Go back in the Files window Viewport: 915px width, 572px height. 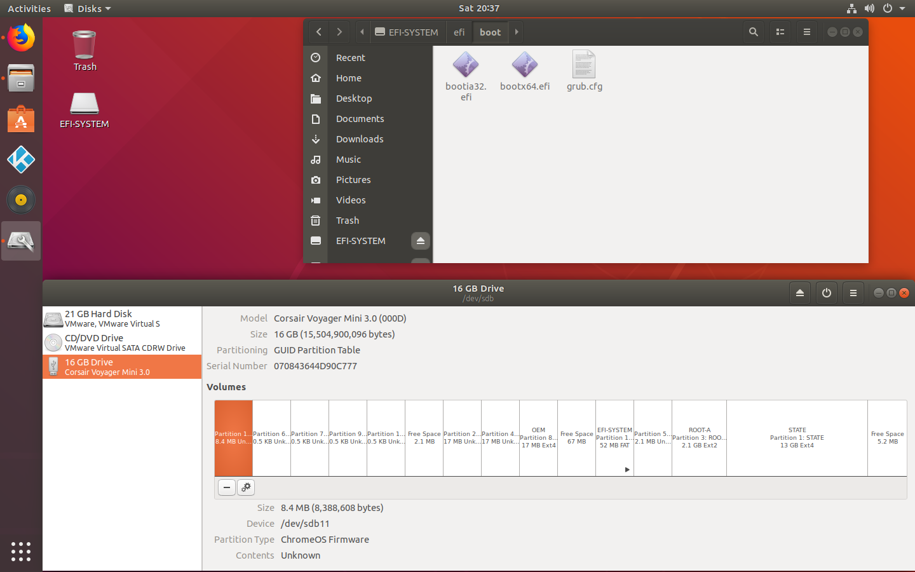[319, 32]
